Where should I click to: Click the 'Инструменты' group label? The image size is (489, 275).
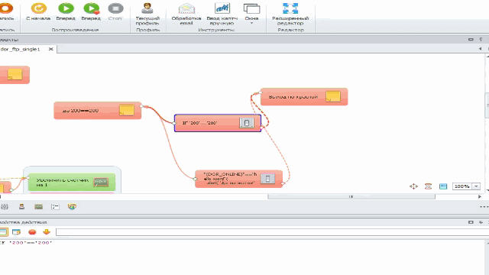pos(216,30)
